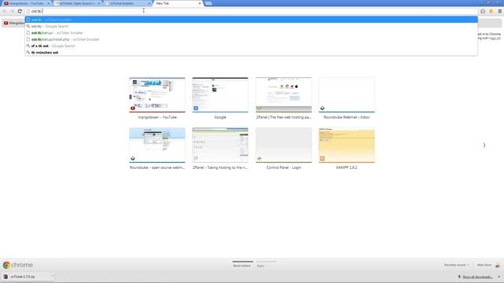Open the mangoldwen YouTube bookmark
Viewport: 504px width, 283px height.
[14, 23]
